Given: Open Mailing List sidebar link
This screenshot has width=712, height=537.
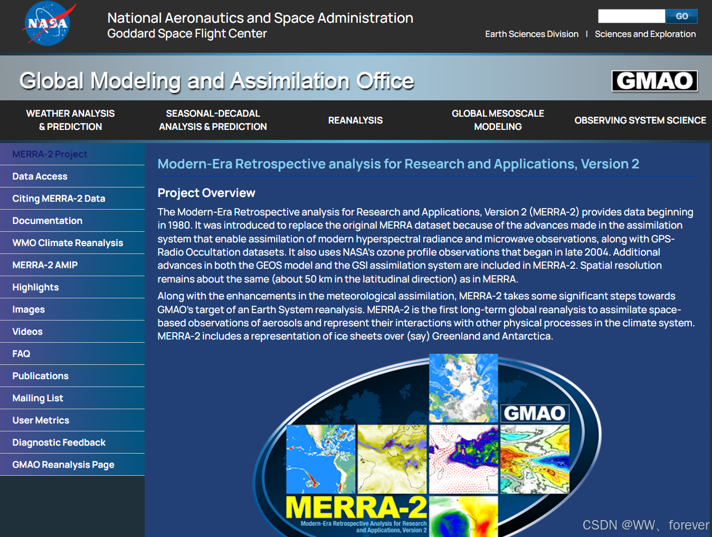Looking at the screenshot, I should click(72, 398).
